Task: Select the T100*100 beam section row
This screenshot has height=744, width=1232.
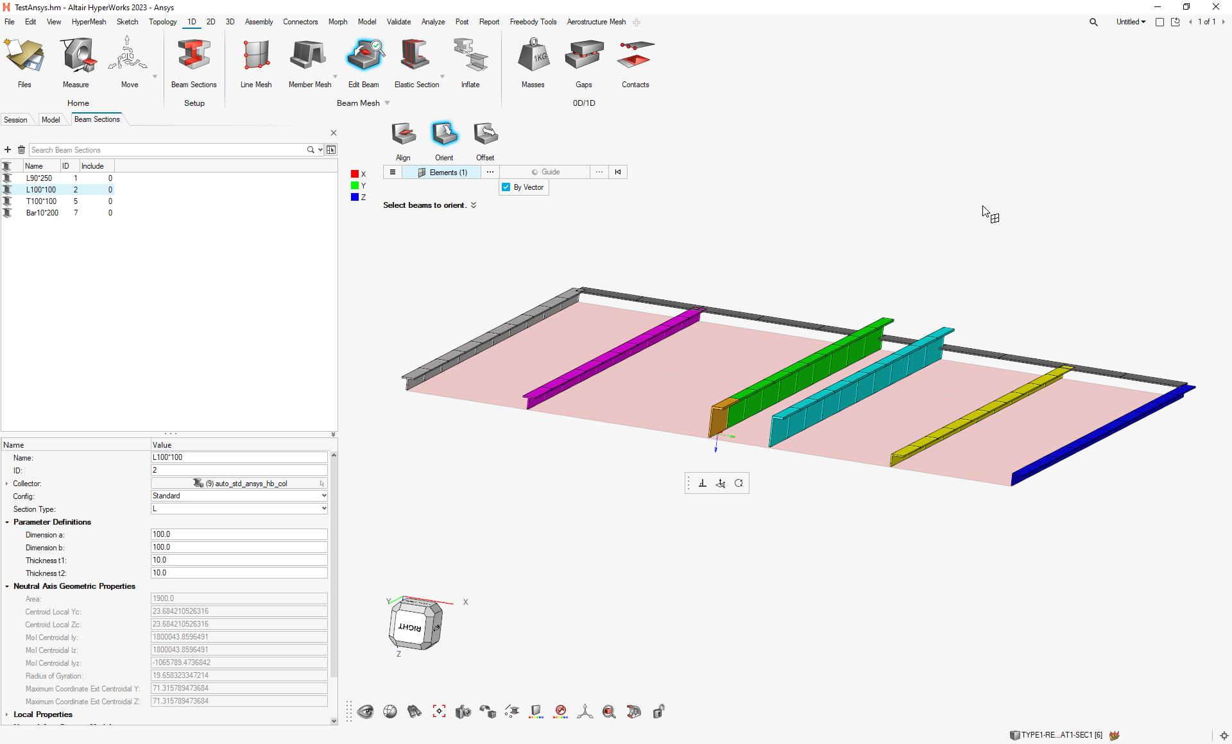Action: pyautogui.click(x=41, y=201)
